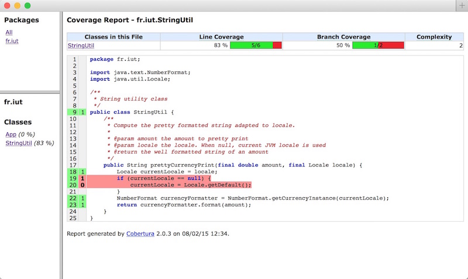The image size is (468, 279).
Task: Click the 83 % line coverage value
Action: click(221, 46)
